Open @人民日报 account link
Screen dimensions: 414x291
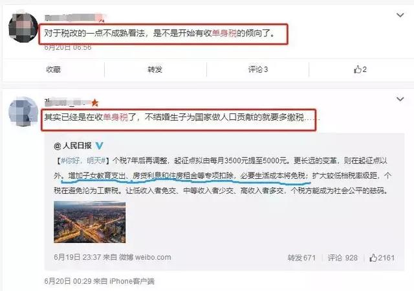click(x=73, y=145)
